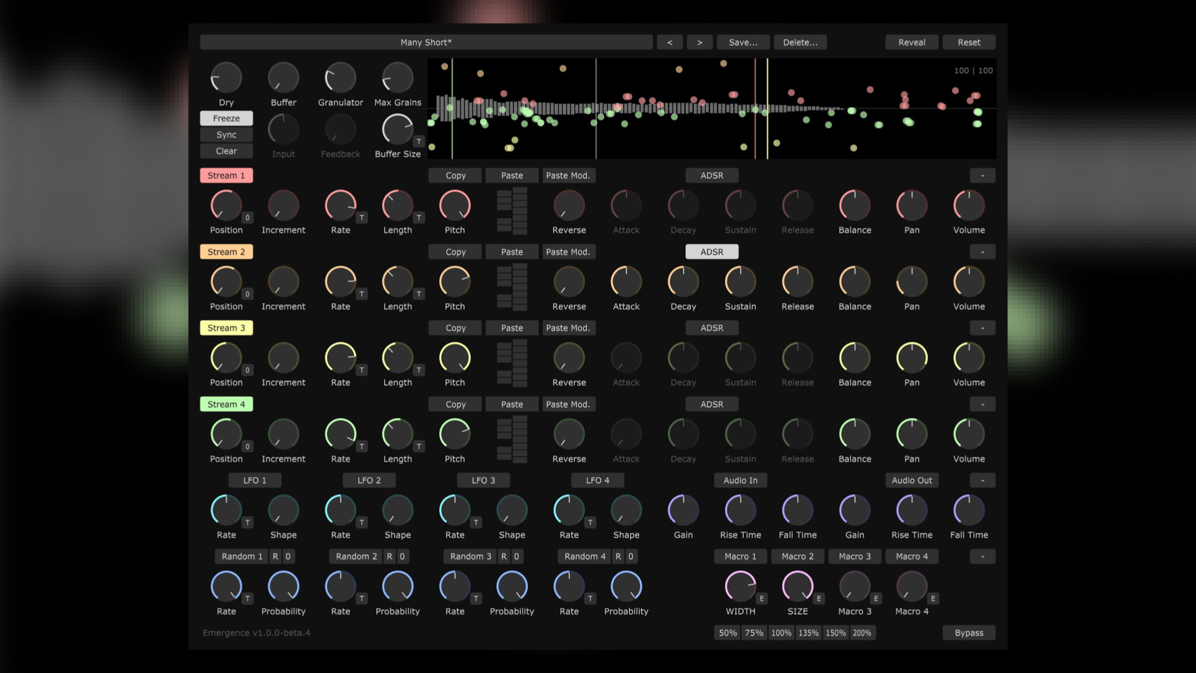
Task: Toggle Stream 4 on or off
Action: (x=226, y=404)
